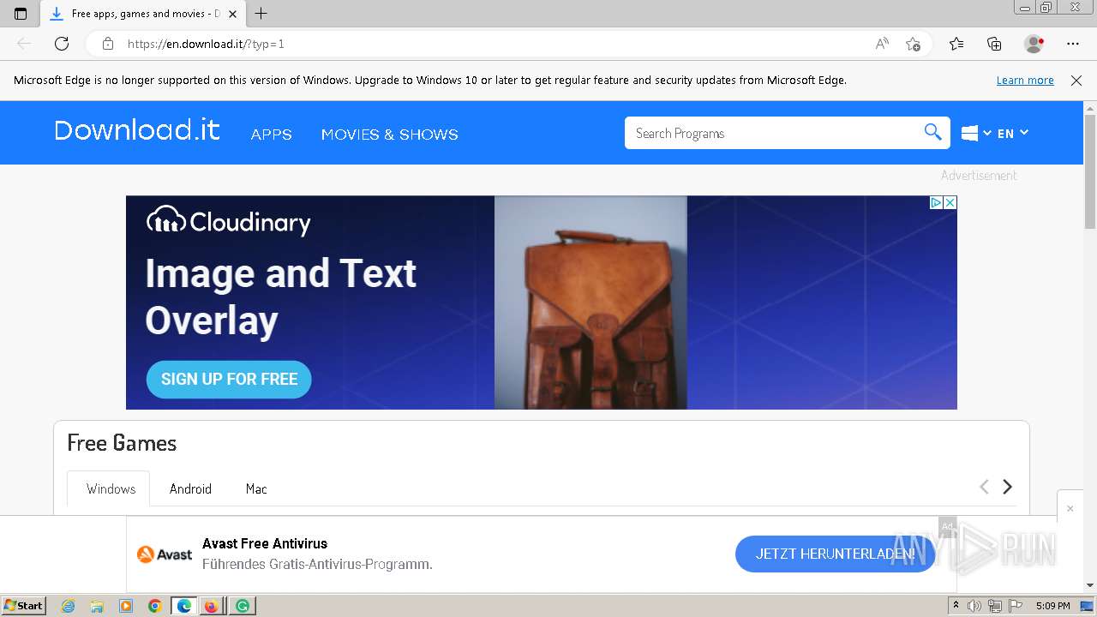Image resolution: width=1097 pixels, height=617 pixels.
Task: Click the address bar URL
Action: (x=206, y=44)
